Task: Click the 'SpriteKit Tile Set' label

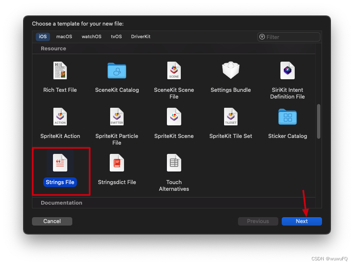Action: click(x=230, y=136)
